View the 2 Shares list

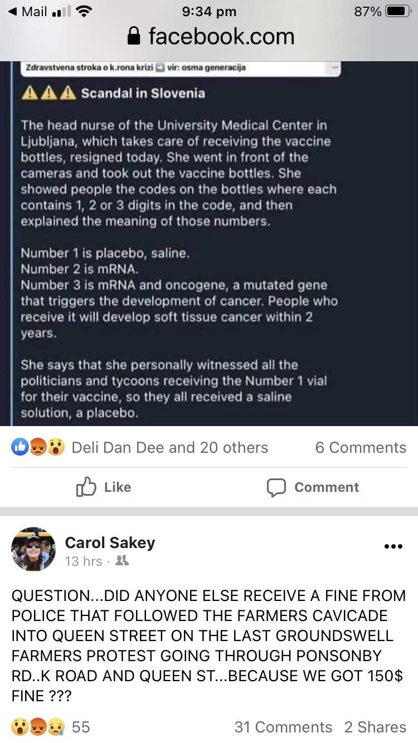coord(375,727)
